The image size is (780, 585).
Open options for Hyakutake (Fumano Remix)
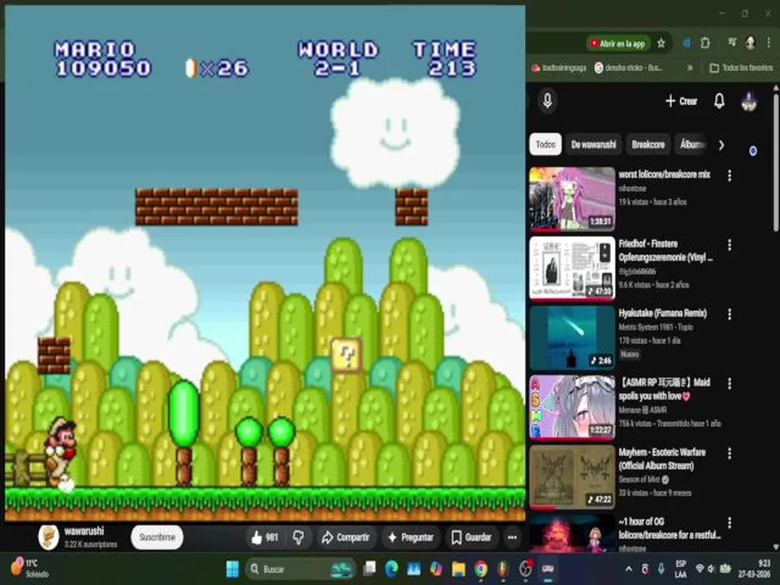point(730,314)
